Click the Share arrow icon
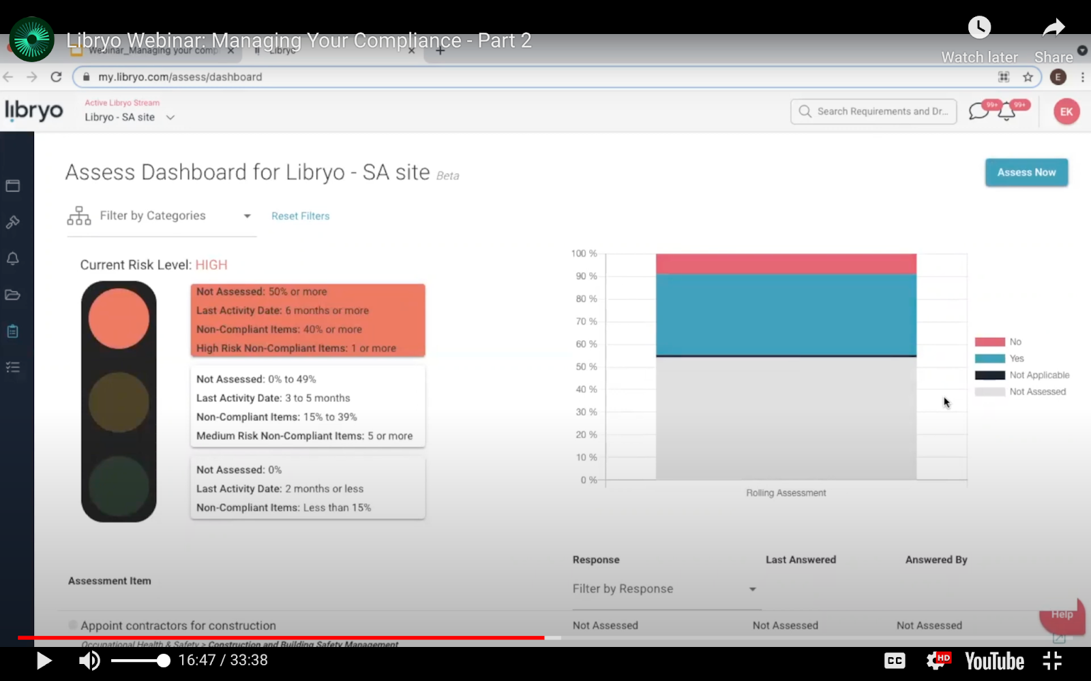Image resolution: width=1091 pixels, height=681 pixels. pyautogui.click(x=1053, y=28)
